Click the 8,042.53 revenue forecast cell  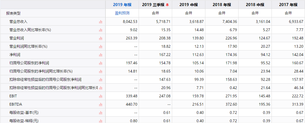(x=122, y=22)
